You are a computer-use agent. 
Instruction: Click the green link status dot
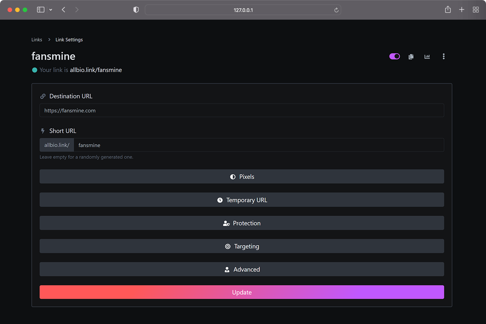click(34, 70)
